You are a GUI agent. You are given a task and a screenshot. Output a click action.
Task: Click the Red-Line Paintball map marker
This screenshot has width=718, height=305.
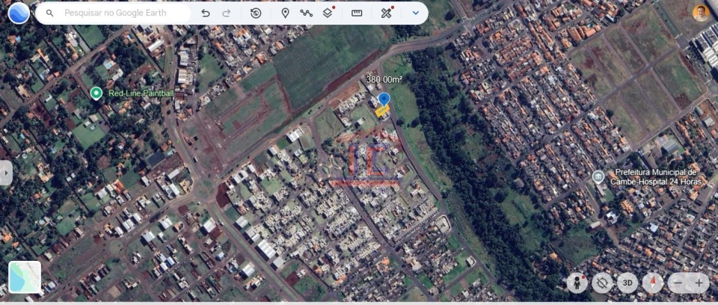[x=96, y=93]
